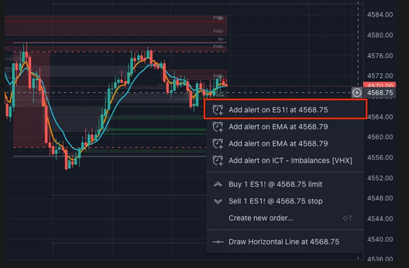The image size is (409, 268).
Task: Click up-chevron icon next to Buy order
Action: pos(218,184)
